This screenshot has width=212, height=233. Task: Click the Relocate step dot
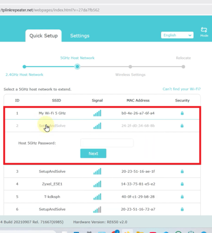[183, 67]
